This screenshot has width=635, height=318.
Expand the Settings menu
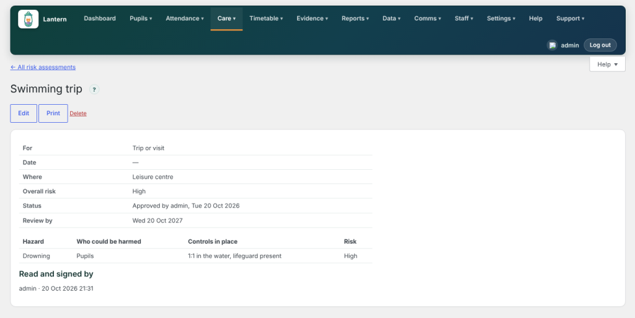pyautogui.click(x=501, y=19)
